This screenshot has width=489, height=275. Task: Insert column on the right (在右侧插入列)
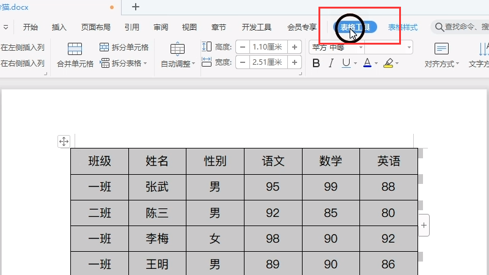click(22, 63)
